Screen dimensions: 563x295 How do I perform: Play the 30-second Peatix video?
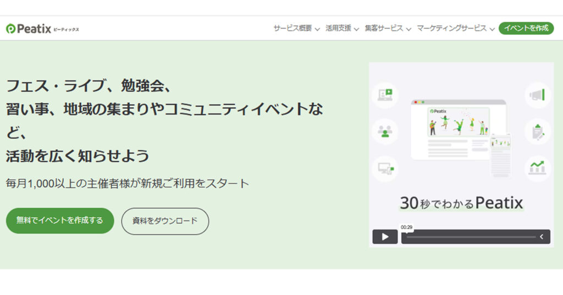click(385, 237)
